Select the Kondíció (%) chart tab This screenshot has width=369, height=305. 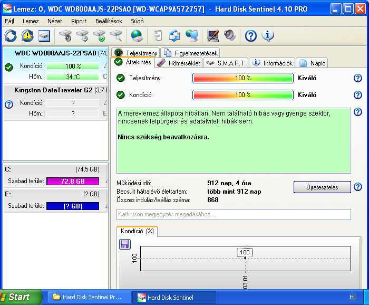click(x=137, y=231)
